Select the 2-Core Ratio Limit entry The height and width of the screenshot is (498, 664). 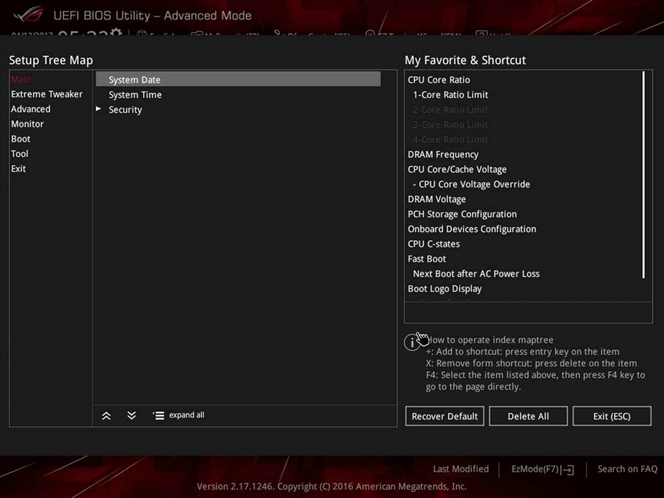point(450,110)
